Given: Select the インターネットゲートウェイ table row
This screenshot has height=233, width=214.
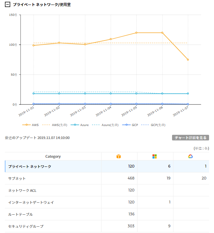Looking at the screenshot, I should click(x=31, y=202).
